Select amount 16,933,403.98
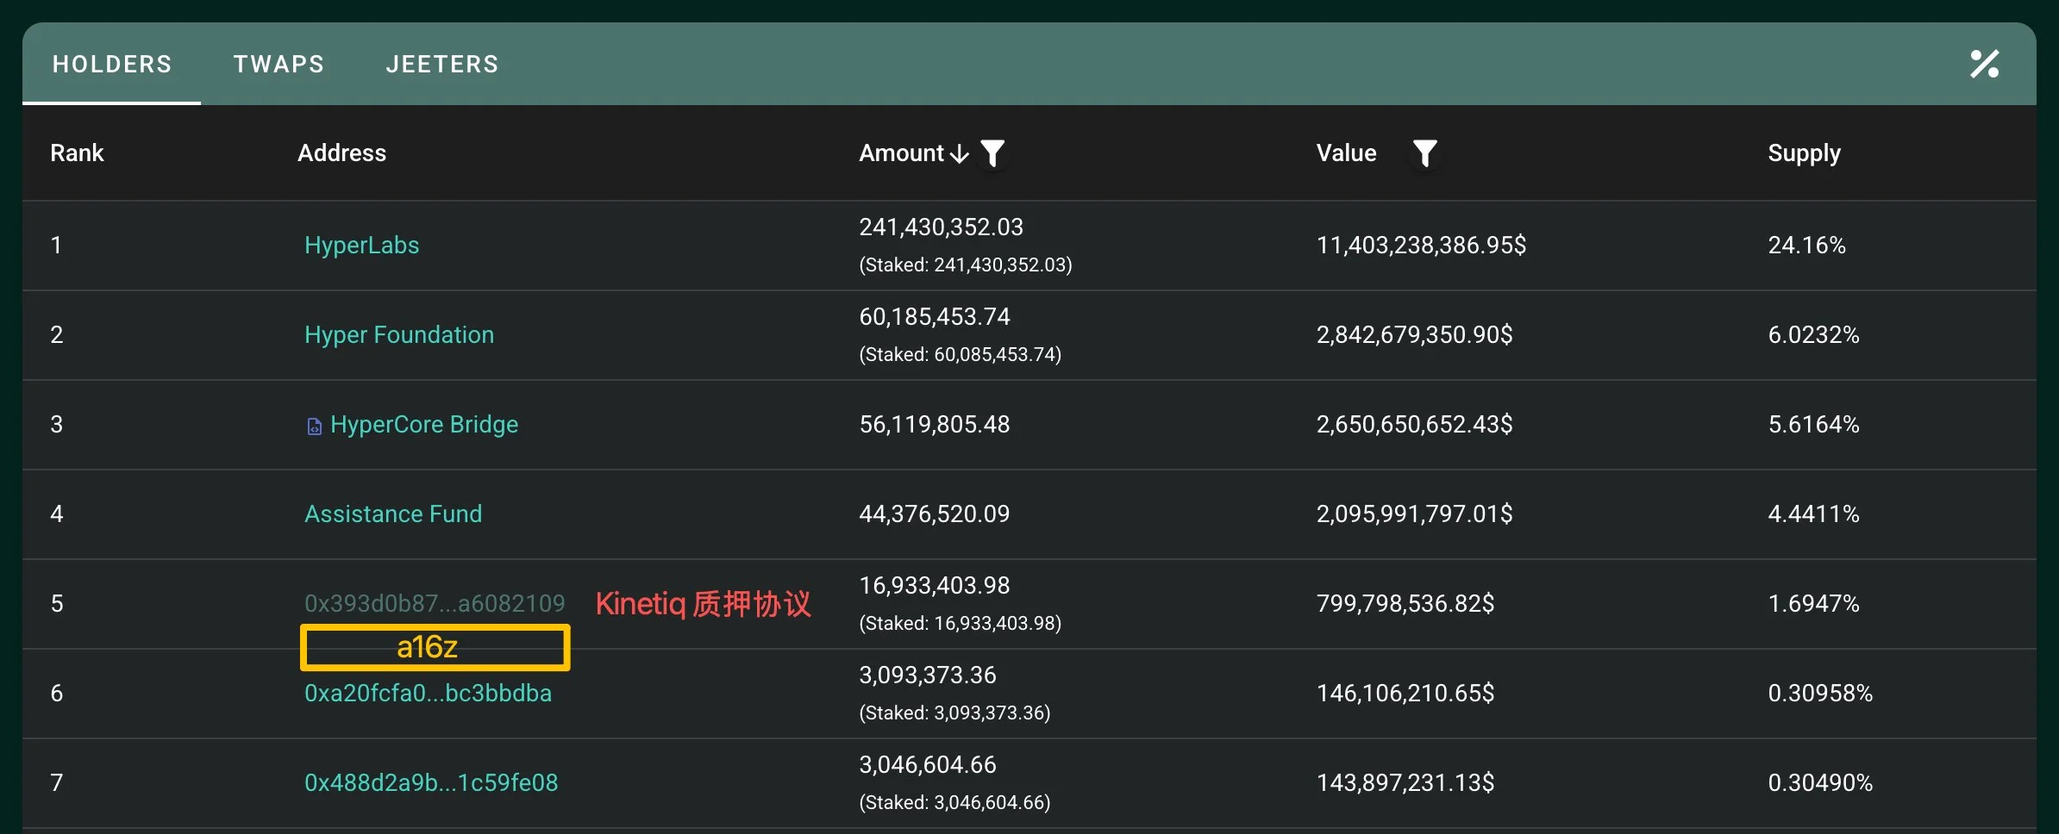 (x=935, y=586)
